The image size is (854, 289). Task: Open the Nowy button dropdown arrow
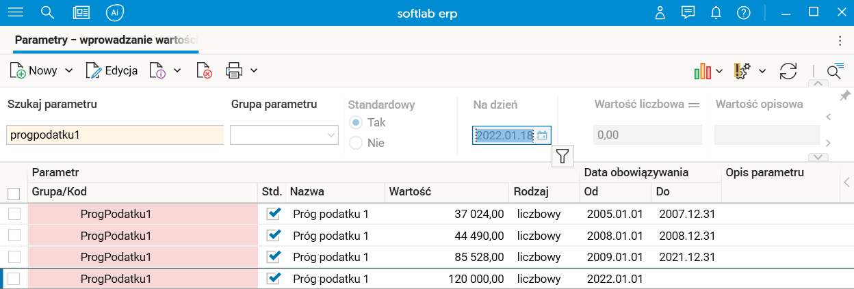[69, 70]
